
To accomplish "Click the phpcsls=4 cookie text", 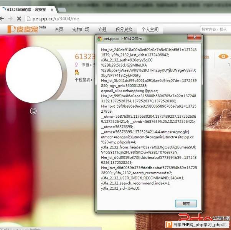I will click(127, 142).
